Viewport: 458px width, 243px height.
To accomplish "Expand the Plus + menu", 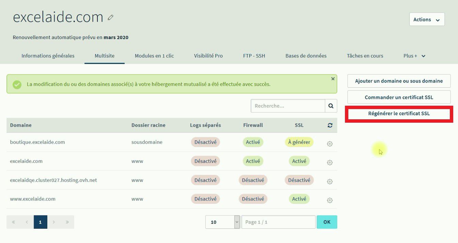I will point(414,56).
